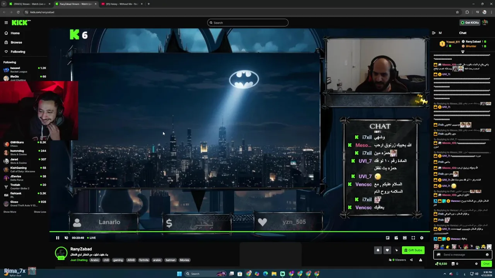This screenshot has width=495, height=278.
Task: Select the fortnite tag
Action: pos(144,260)
